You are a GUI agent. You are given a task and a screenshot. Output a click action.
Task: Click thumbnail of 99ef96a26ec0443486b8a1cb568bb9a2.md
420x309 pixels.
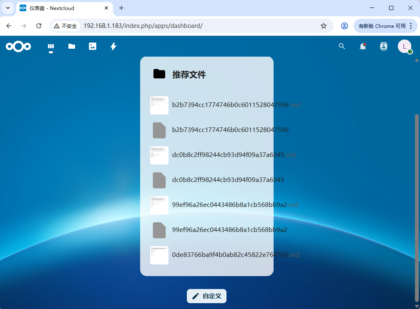[159, 205]
